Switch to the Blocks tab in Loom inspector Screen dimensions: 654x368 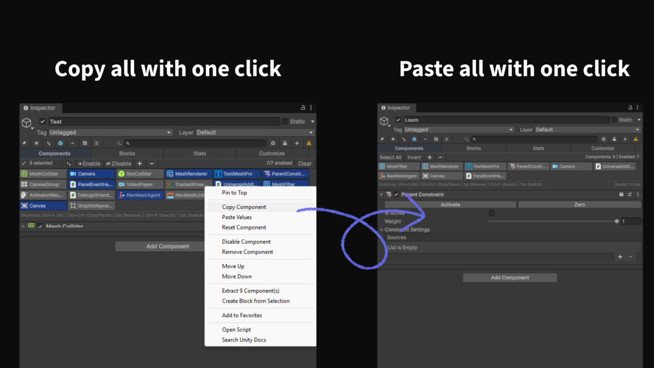point(474,148)
